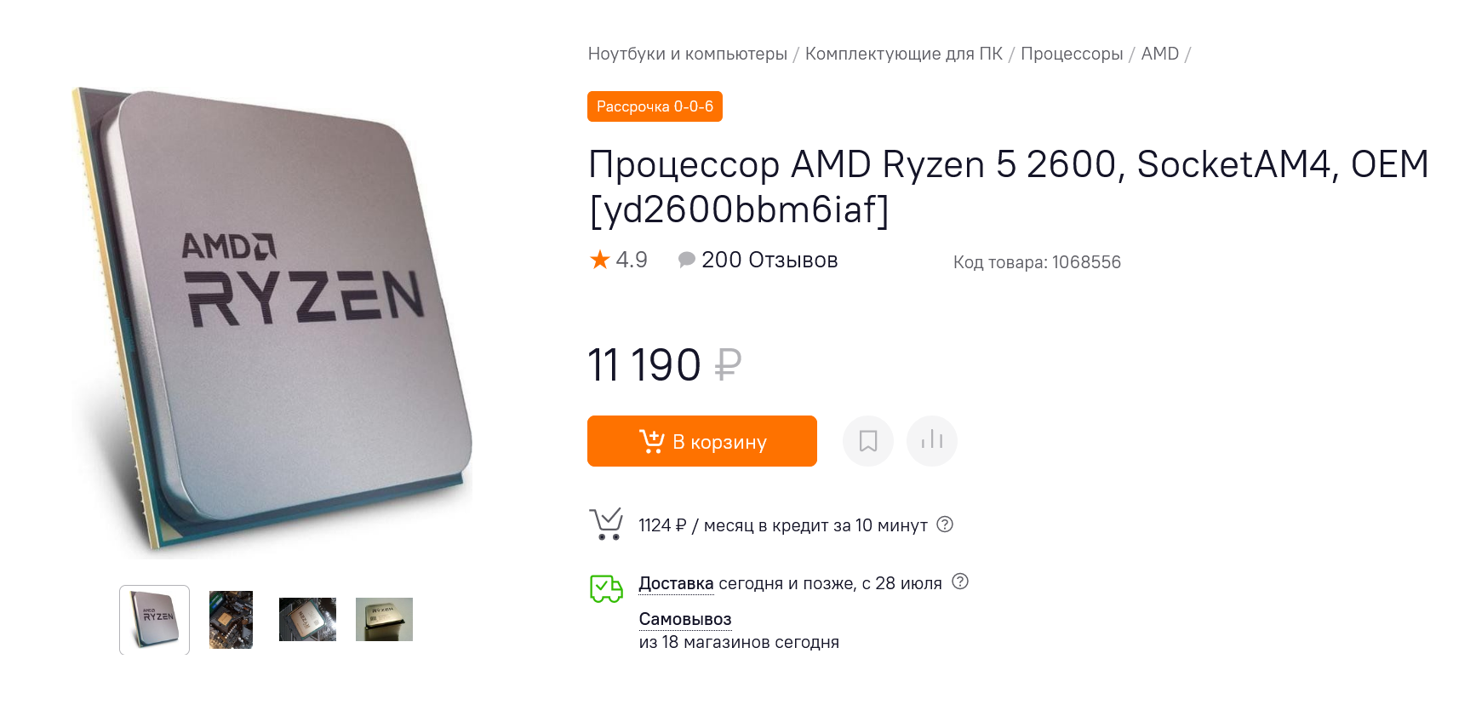The width and height of the screenshot is (1476, 705).
Task: Select the second thumbnail with motherboard photo
Action: tap(231, 619)
